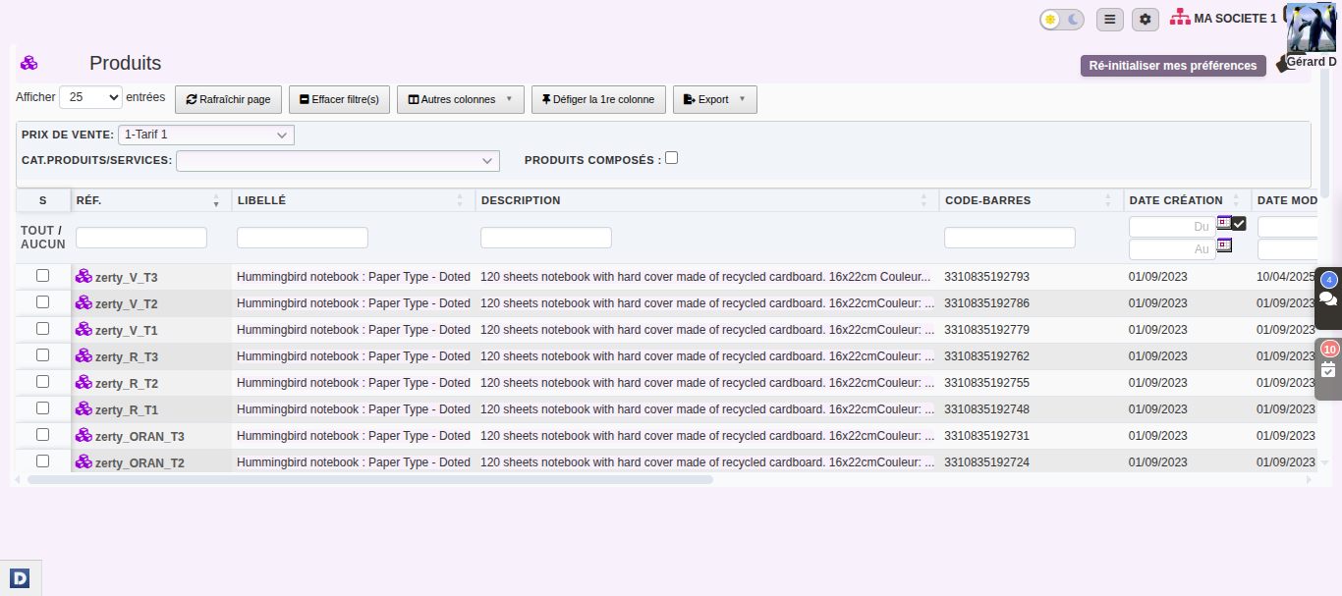
Task: Open the chat messages side panel icon
Action: [1328, 298]
